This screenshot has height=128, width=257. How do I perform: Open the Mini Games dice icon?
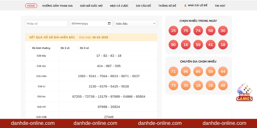click(x=244, y=92)
